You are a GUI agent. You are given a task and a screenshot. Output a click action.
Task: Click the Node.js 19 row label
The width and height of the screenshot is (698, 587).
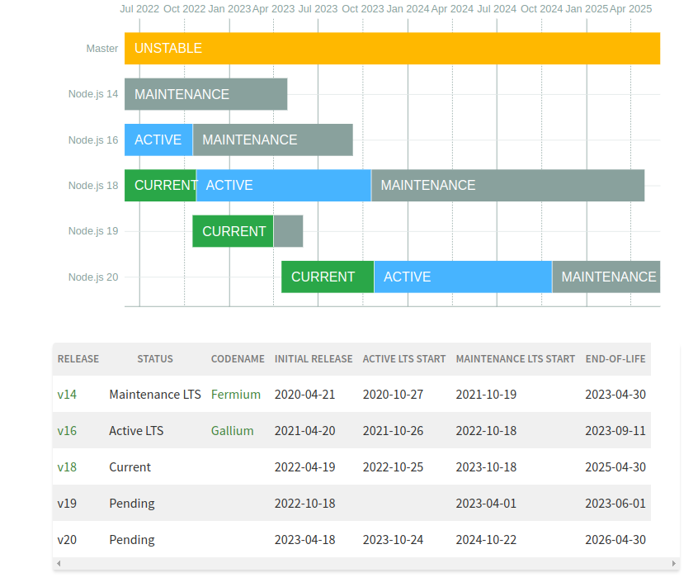click(x=93, y=231)
